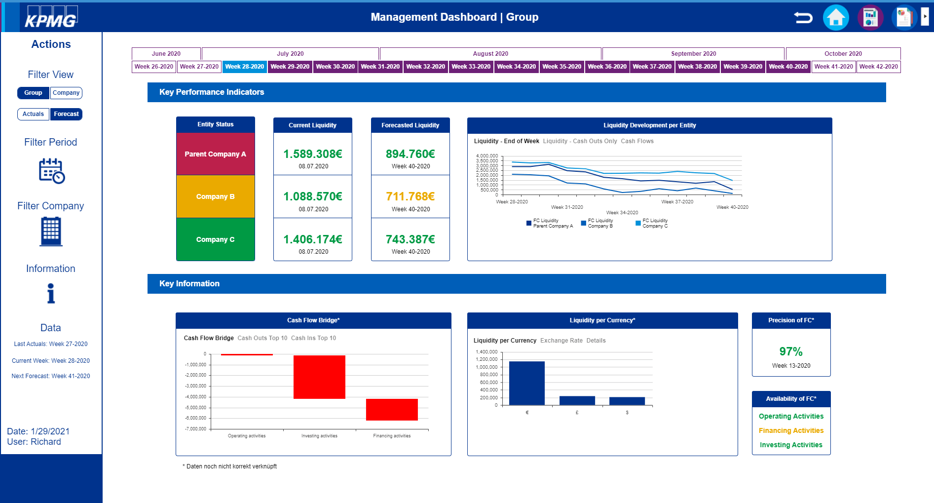Click the dark blue Parent Company A legend swatch
Image resolution: width=934 pixels, height=503 pixels.
coord(528,223)
